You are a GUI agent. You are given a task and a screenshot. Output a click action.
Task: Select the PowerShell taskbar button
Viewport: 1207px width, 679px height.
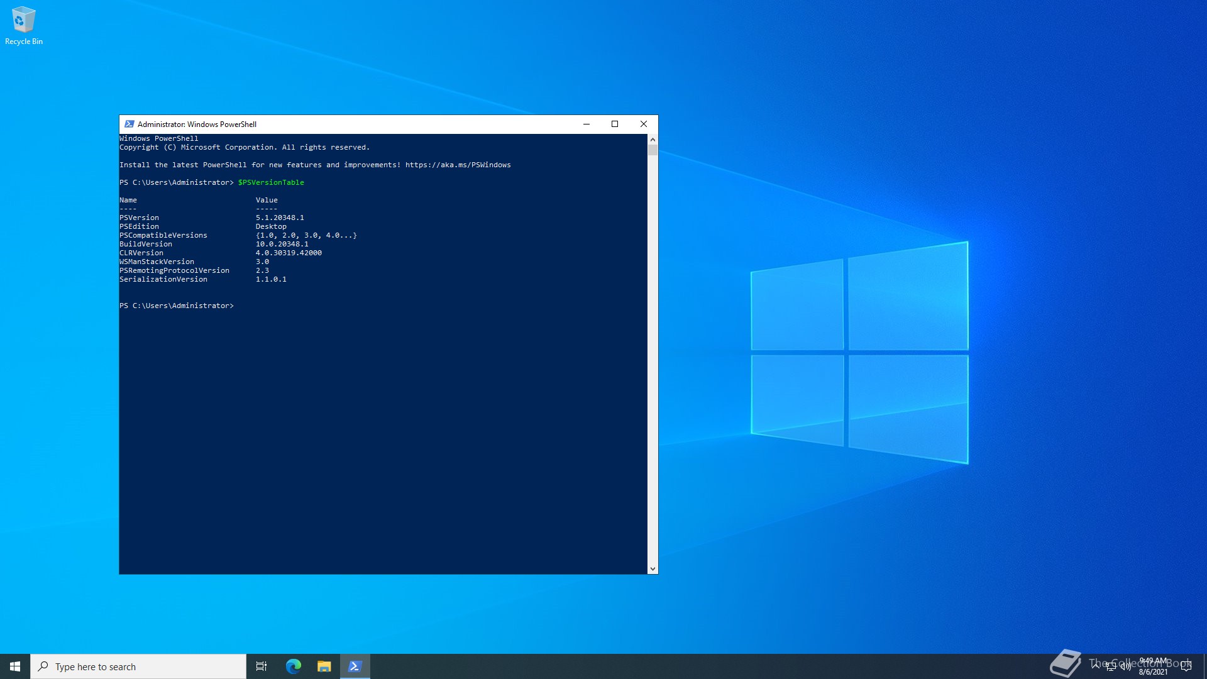tap(355, 666)
